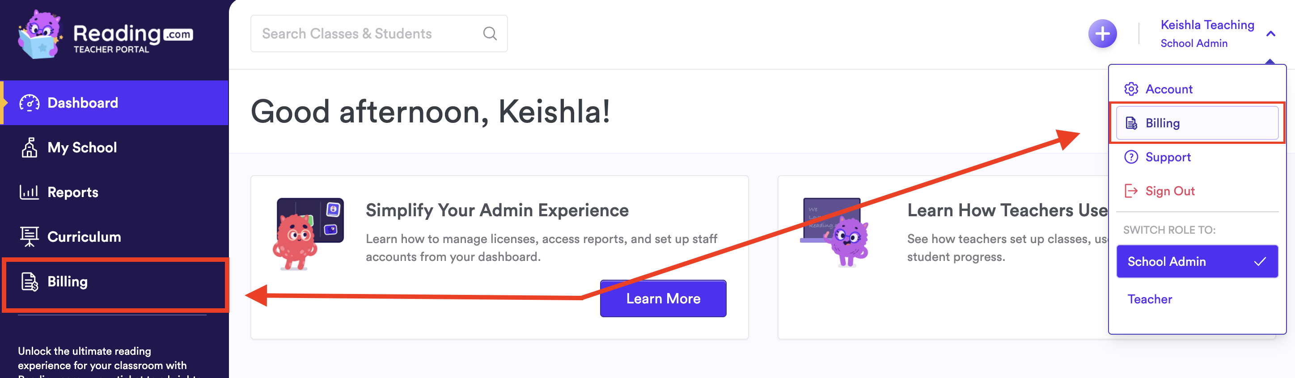The width and height of the screenshot is (1295, 378).
Task: Click the Curriculum presentation board icon
Action: tap(29, 236)
